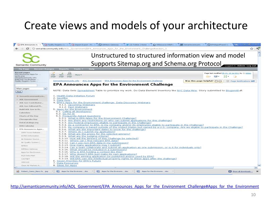
Task: Open the Spotfire contents link
Action: [62, 98]
